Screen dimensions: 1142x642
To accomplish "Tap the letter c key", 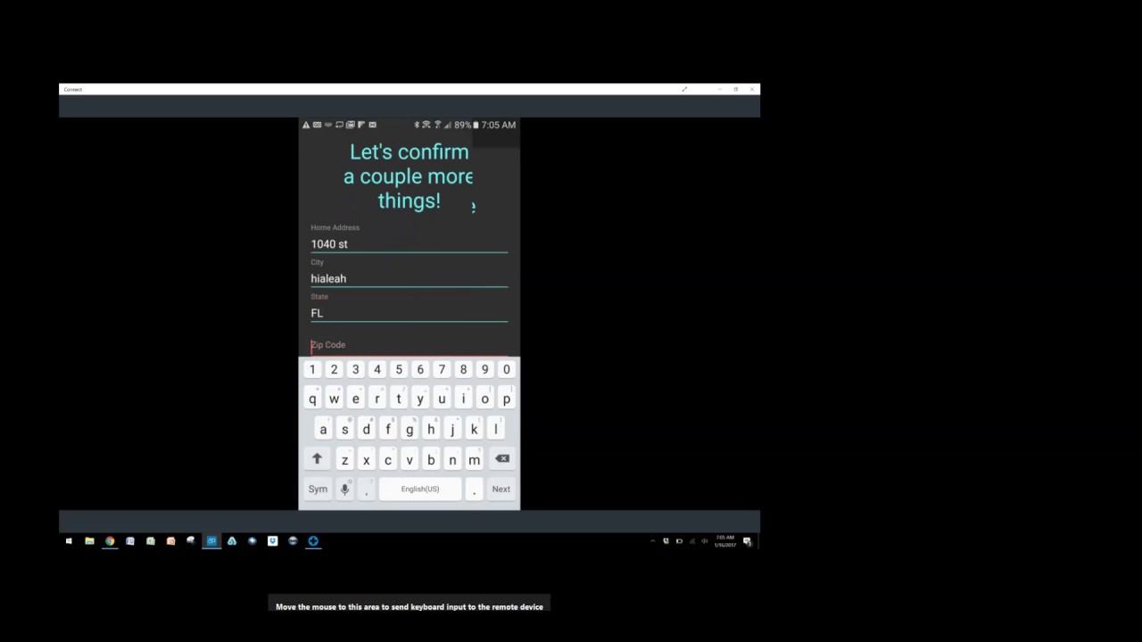I will pyautogui.click(x=387, y=459).
